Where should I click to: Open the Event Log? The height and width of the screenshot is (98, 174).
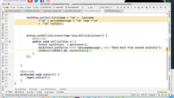pos(162,92)
